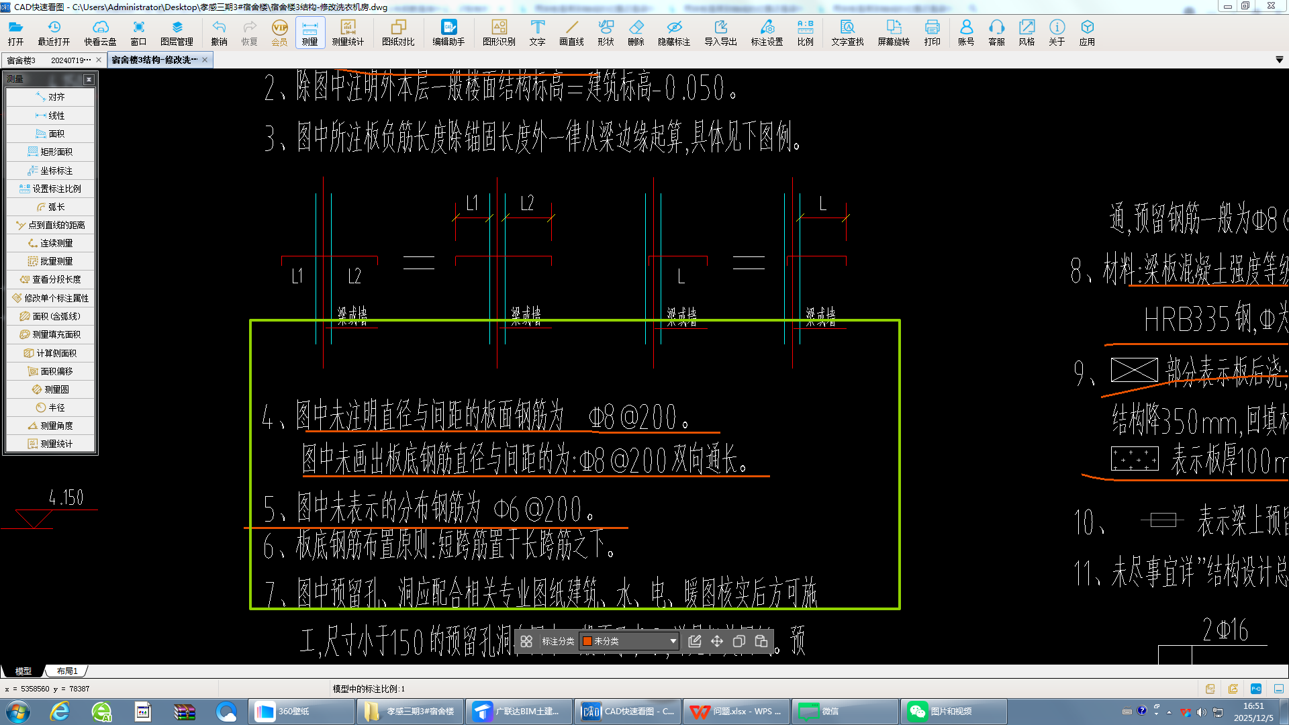Click the 图纸对比 drawing compare icon
1289x725 pixels.
tap(398, 32)
